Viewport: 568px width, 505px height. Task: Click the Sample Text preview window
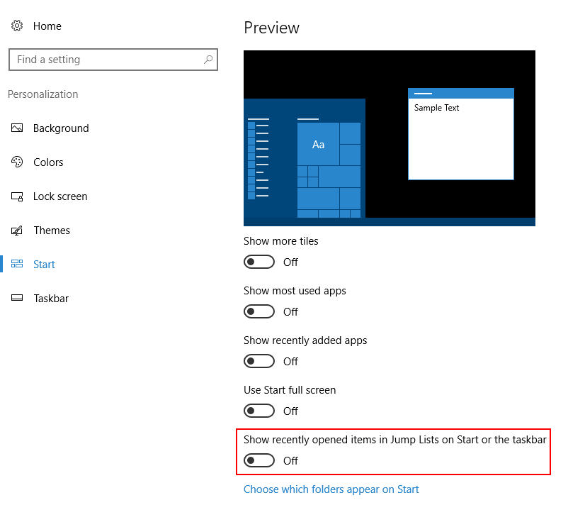(461, 134)
